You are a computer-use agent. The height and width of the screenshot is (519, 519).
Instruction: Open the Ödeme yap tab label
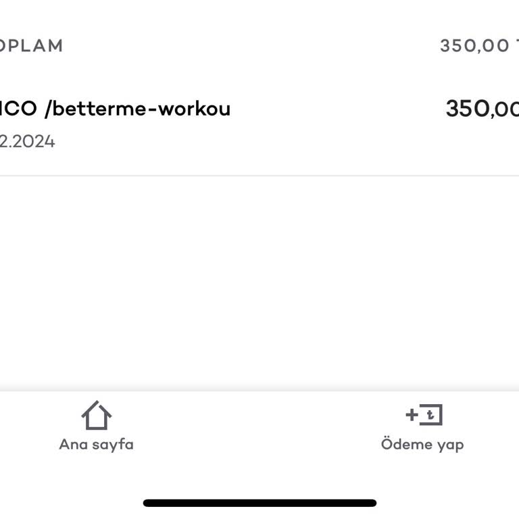coord(422,444)
